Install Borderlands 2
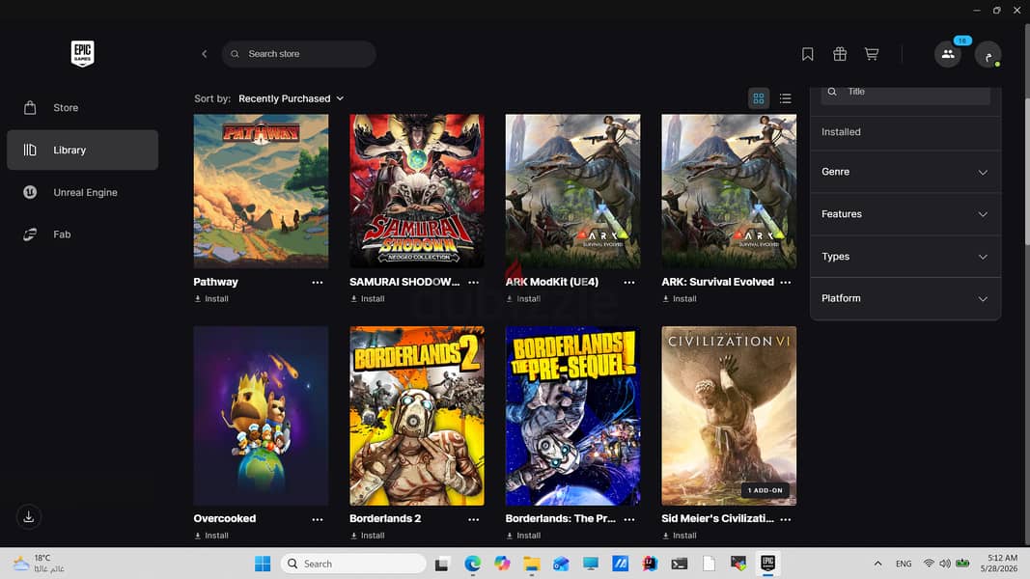 coord(367,536)
